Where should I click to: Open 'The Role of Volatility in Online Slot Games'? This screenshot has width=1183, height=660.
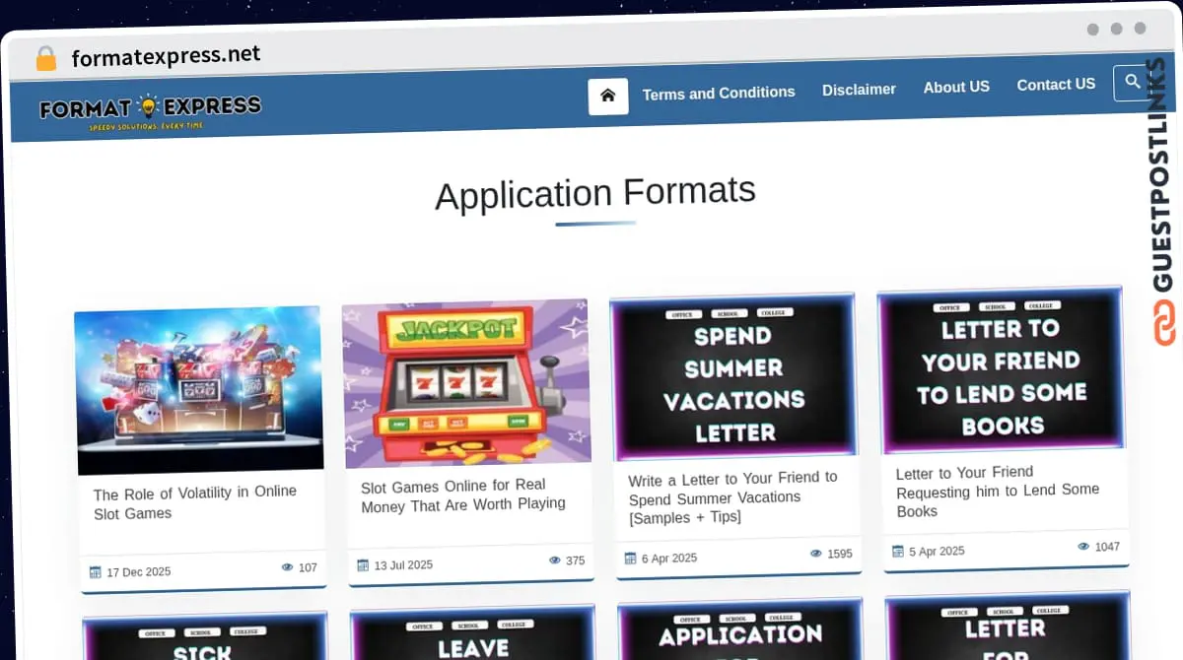195,502
